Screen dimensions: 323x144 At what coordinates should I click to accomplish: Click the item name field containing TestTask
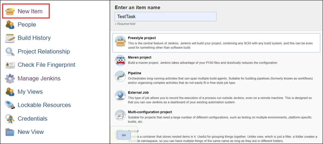166,17
